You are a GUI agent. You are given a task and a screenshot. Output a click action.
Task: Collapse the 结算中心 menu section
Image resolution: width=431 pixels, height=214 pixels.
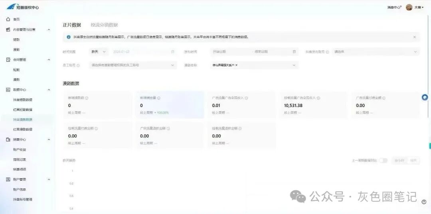[x=49, y=139]
